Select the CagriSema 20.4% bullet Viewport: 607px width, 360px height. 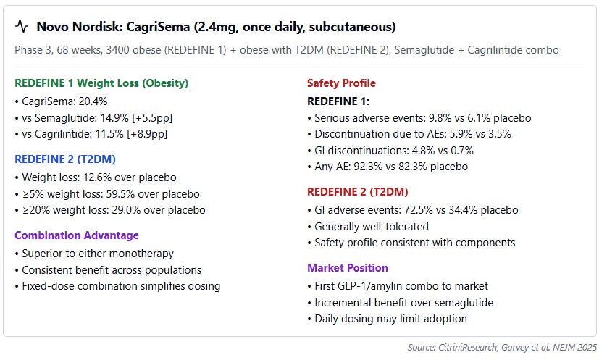click(61, 101)
